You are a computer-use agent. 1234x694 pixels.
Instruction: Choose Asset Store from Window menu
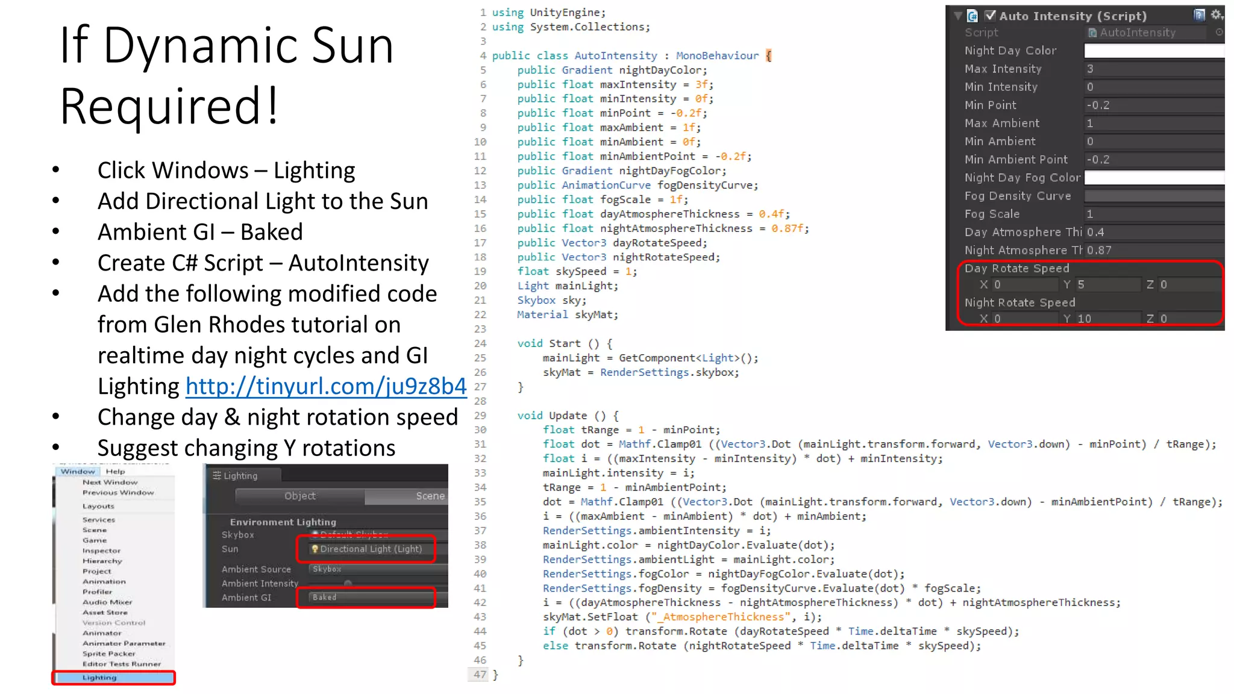point(105,612)
